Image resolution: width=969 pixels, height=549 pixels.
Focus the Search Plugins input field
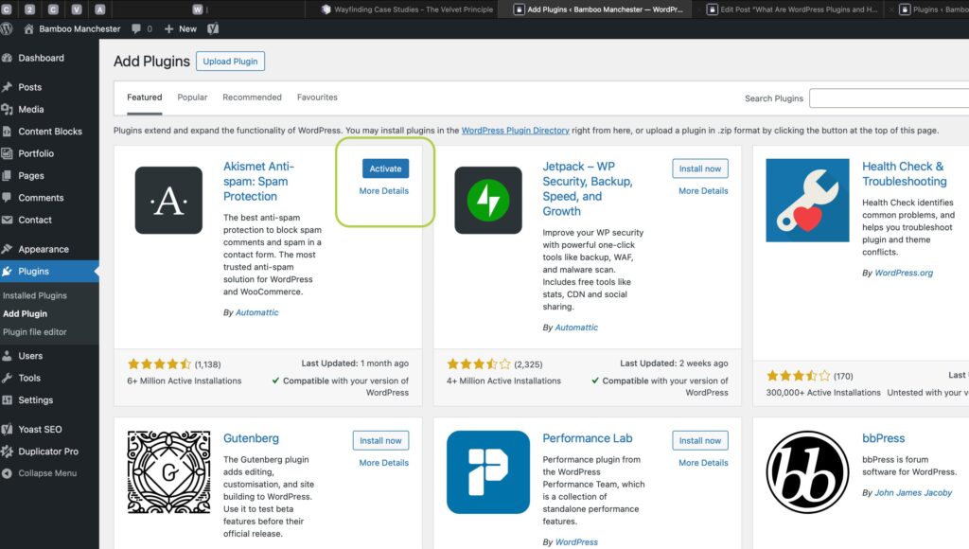(x=889, y=98)
